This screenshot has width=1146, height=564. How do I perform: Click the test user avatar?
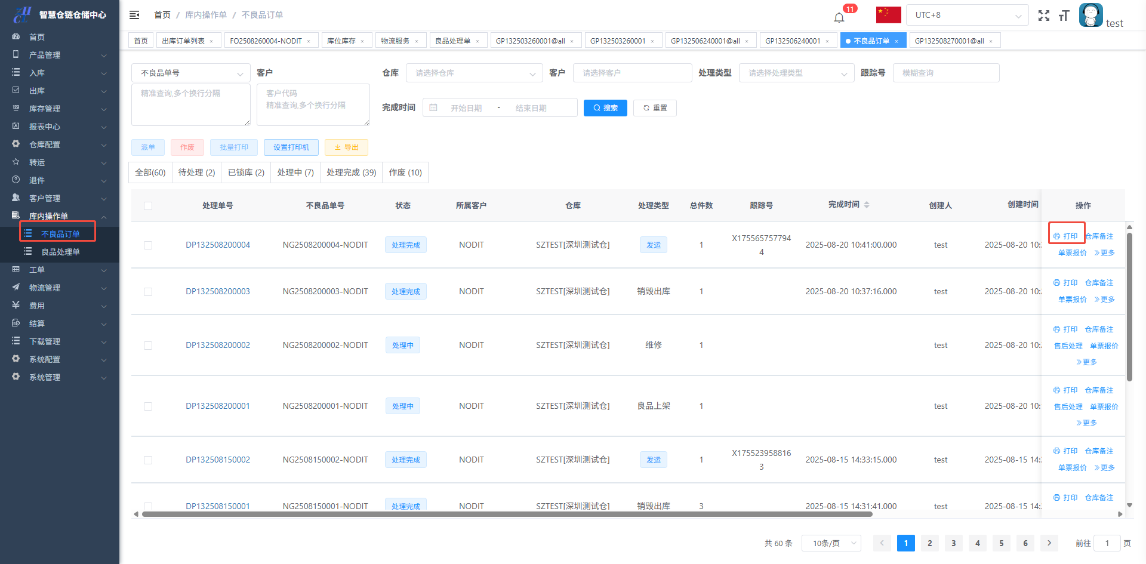(x=1090, y=15)
